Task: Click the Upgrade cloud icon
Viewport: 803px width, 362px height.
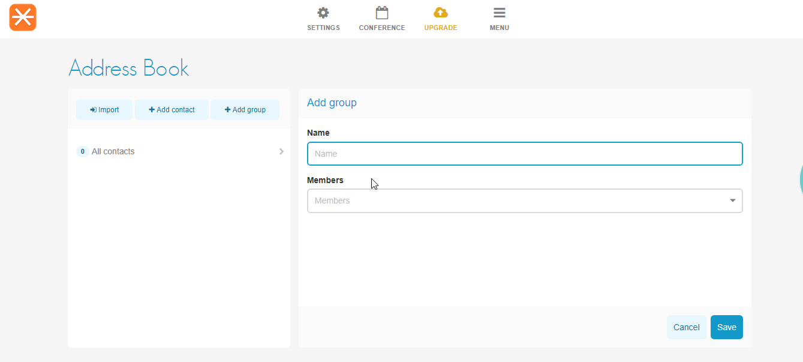Action: (440, 13)
